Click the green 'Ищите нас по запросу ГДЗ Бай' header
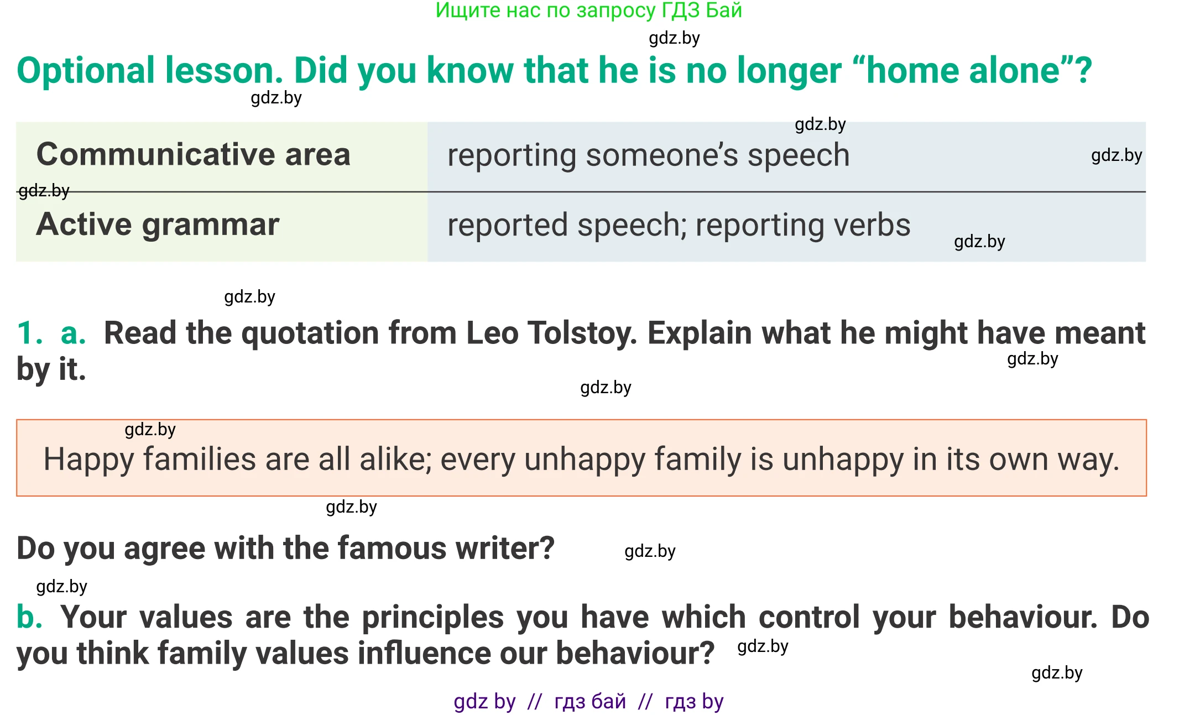The image size is (1179, 715). tap(588, 11)
